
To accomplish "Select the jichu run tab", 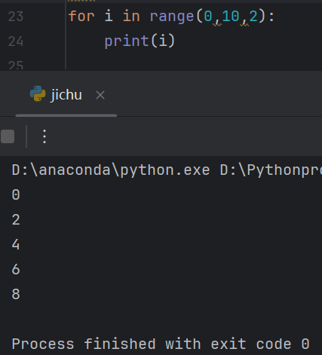I will pos(66,95).
